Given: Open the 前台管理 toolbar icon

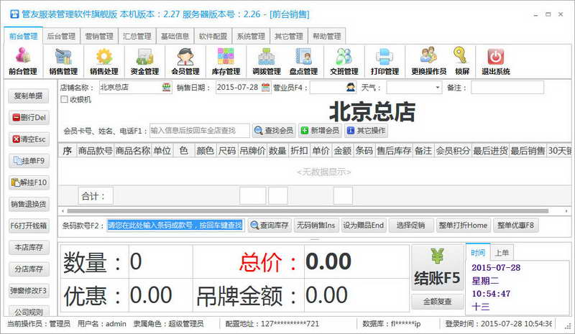Looking at the screenshot, I should (22, 61).
